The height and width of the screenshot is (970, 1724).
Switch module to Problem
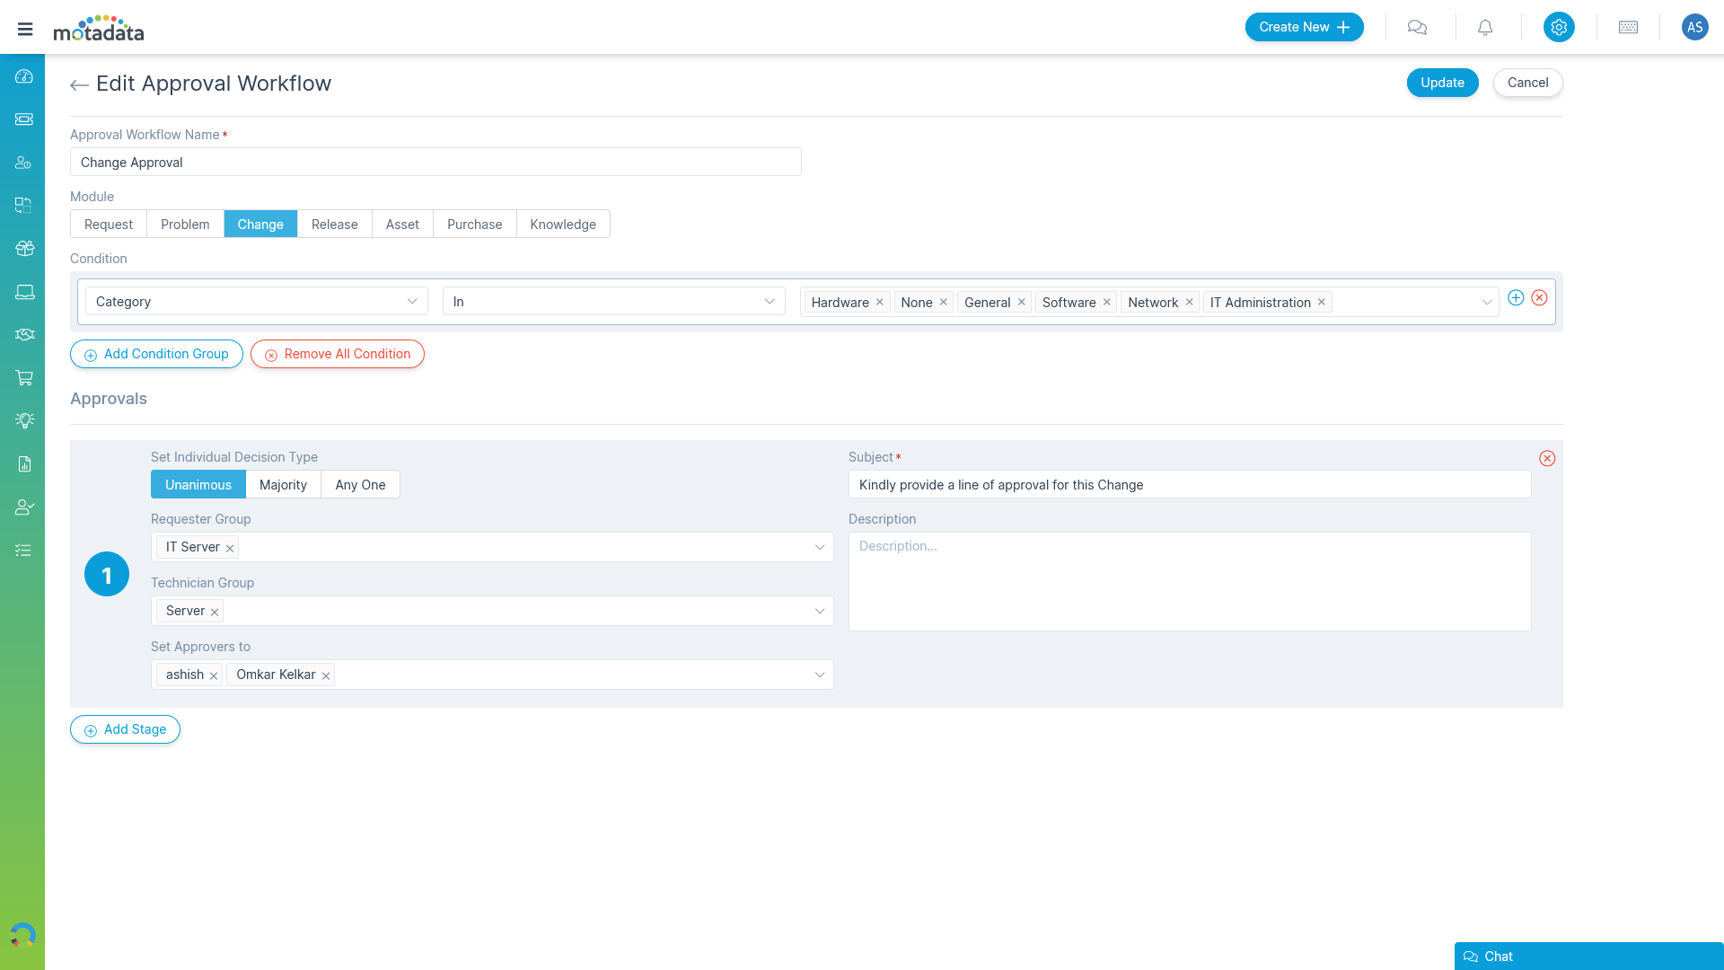pyautogui.click(x=185, y=224)
